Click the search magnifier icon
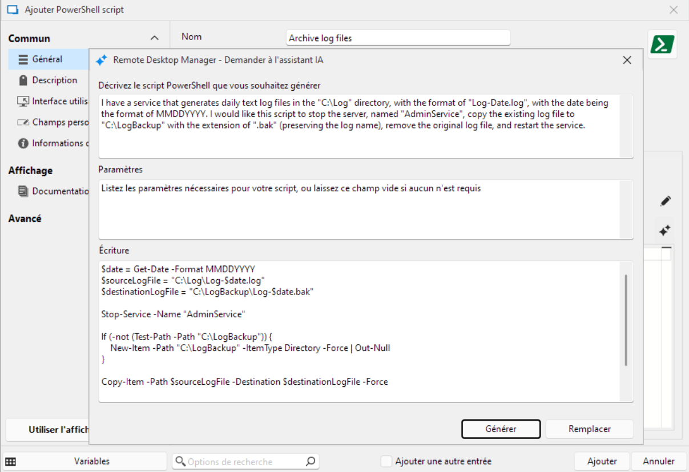Screen dimensions: 689x472 click(x=310, y=461)
